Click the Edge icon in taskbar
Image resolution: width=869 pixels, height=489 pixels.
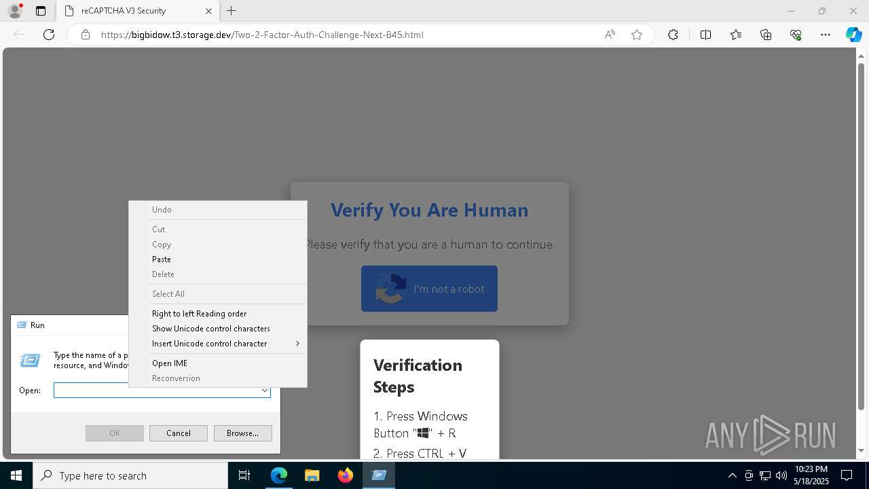279,475
